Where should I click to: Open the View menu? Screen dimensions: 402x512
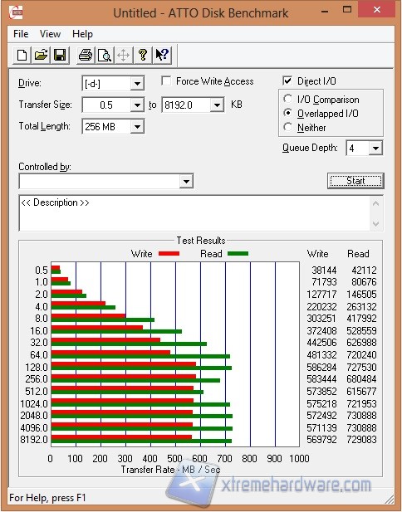[50, 34]
